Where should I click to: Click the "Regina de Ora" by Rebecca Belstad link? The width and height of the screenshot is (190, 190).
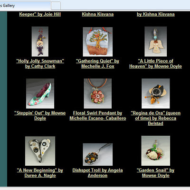point(156,118)
